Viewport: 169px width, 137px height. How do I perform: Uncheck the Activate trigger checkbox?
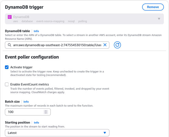tap(7, 67)
